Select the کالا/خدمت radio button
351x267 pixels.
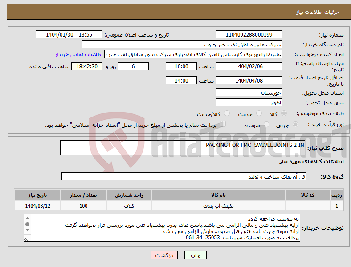pos(227,113)
